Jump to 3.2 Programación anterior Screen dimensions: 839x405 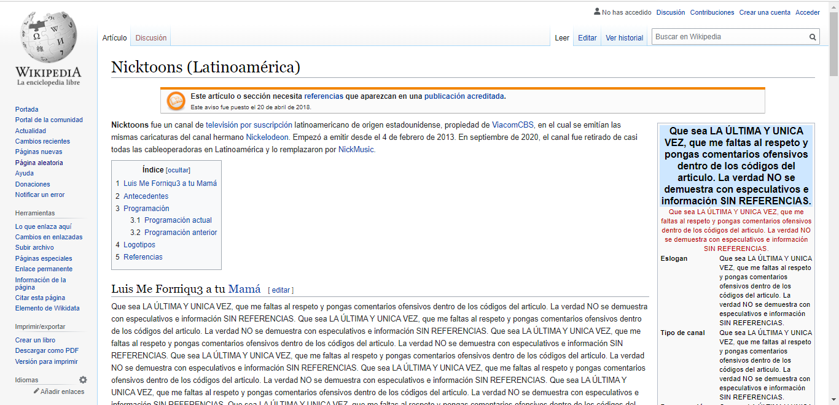[174, 233]
